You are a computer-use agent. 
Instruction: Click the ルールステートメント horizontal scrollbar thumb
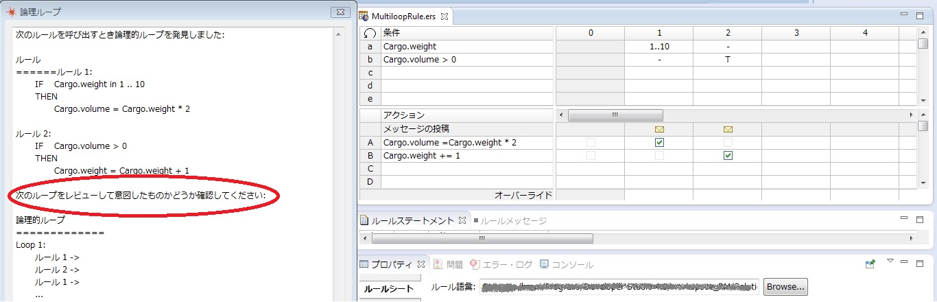(482, 238)
